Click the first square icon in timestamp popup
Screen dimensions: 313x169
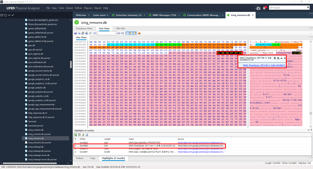pos(275,58)
